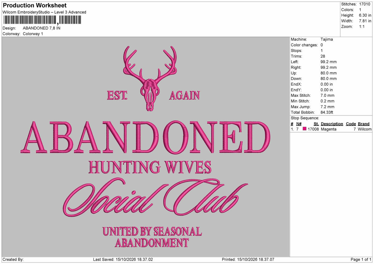Click the Machine value 'Tajima'
This screenshot has height=264, width=374.
click(327, 39)
